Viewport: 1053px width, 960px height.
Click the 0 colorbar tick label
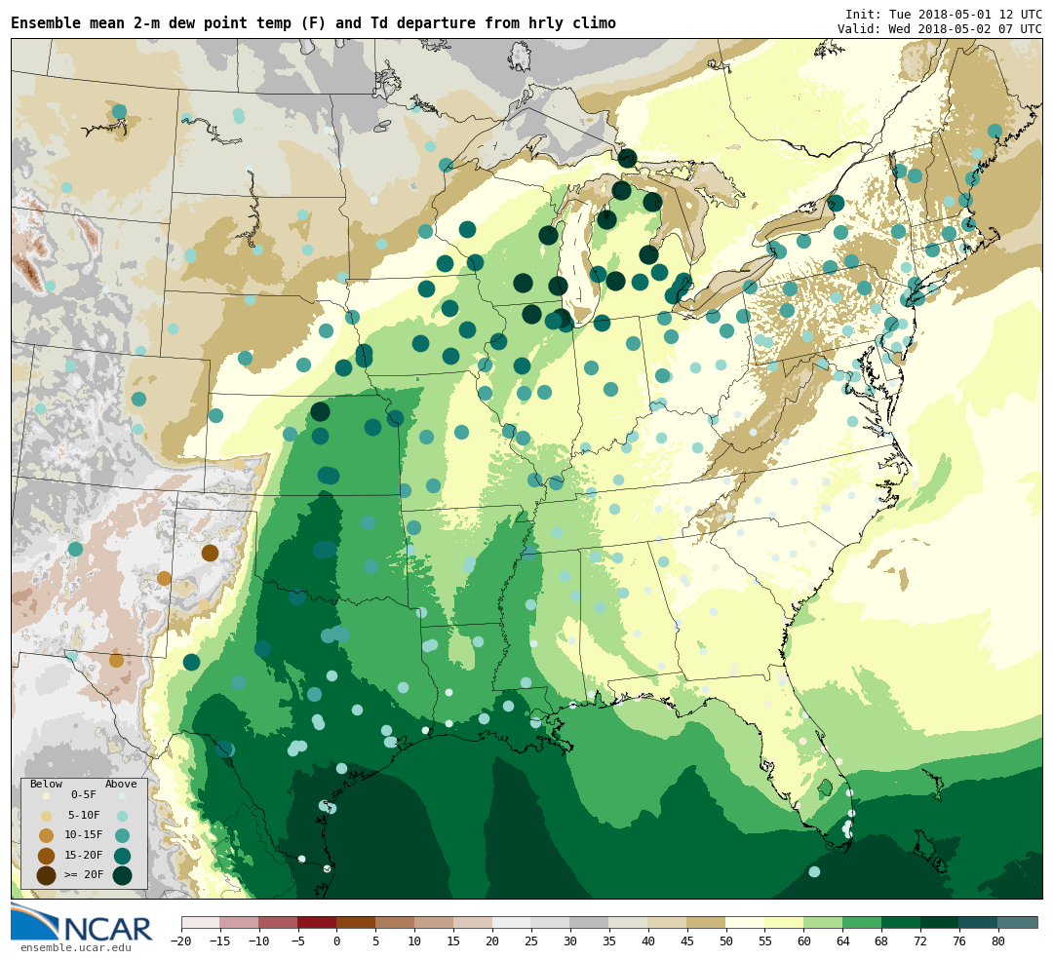(x=337, y=941)
